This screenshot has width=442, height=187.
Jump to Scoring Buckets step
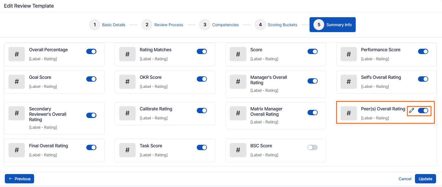[282, 25]
